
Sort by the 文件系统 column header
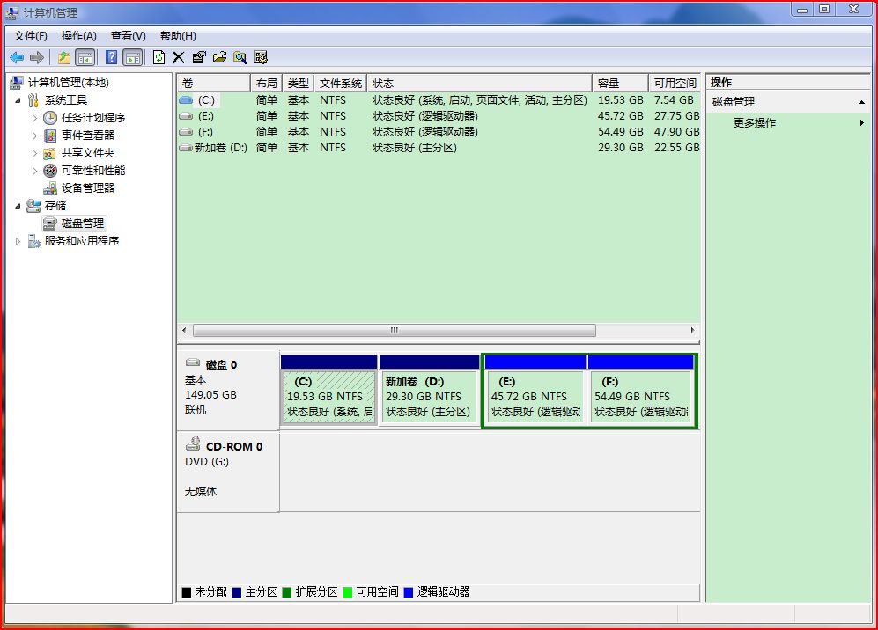tap(341, 84)
